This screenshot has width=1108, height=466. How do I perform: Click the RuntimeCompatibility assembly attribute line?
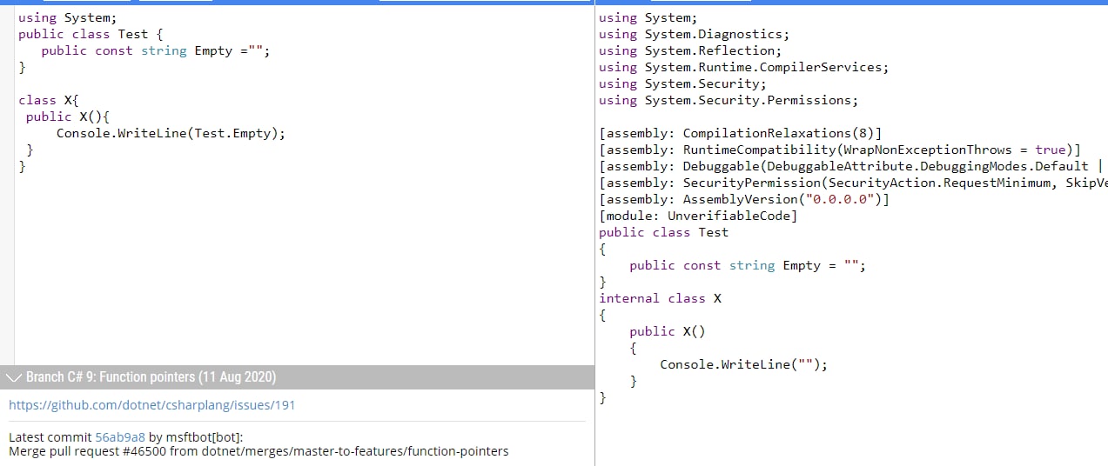coord(840,150)
